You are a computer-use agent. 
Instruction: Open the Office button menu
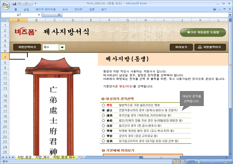click(5, 5)
